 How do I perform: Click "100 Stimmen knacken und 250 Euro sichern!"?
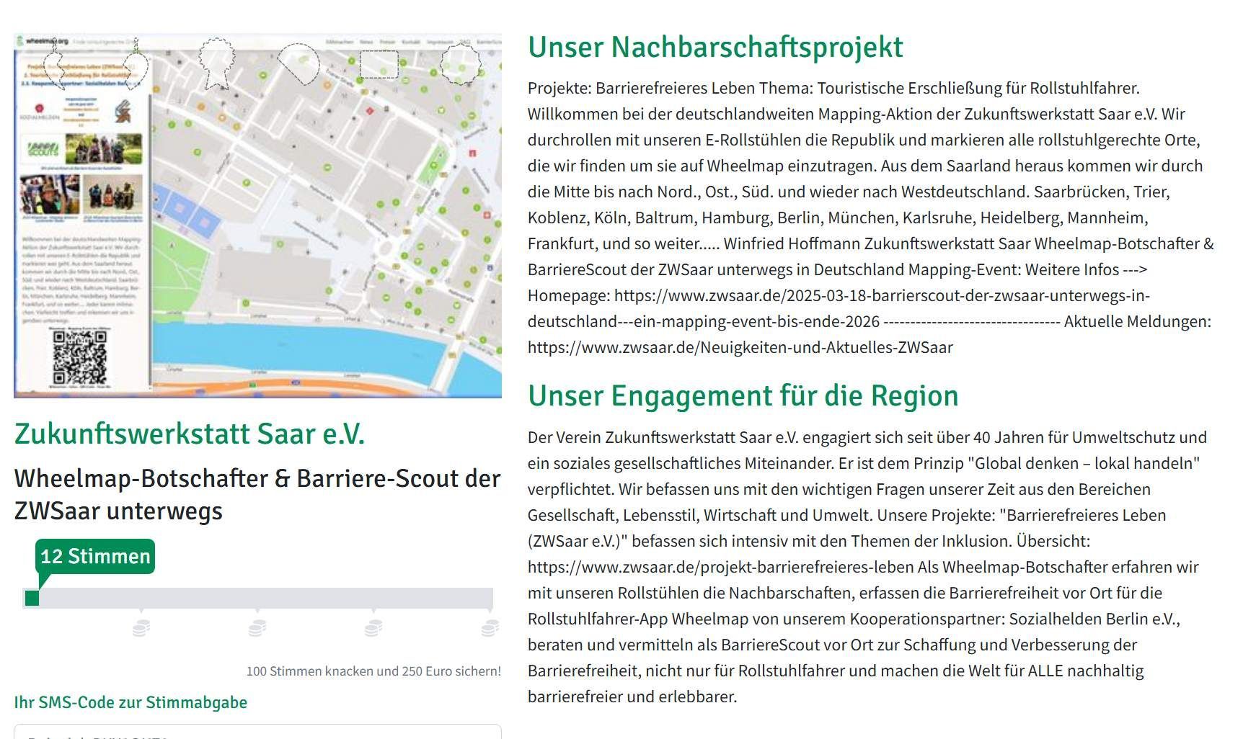tap(373, 671)
